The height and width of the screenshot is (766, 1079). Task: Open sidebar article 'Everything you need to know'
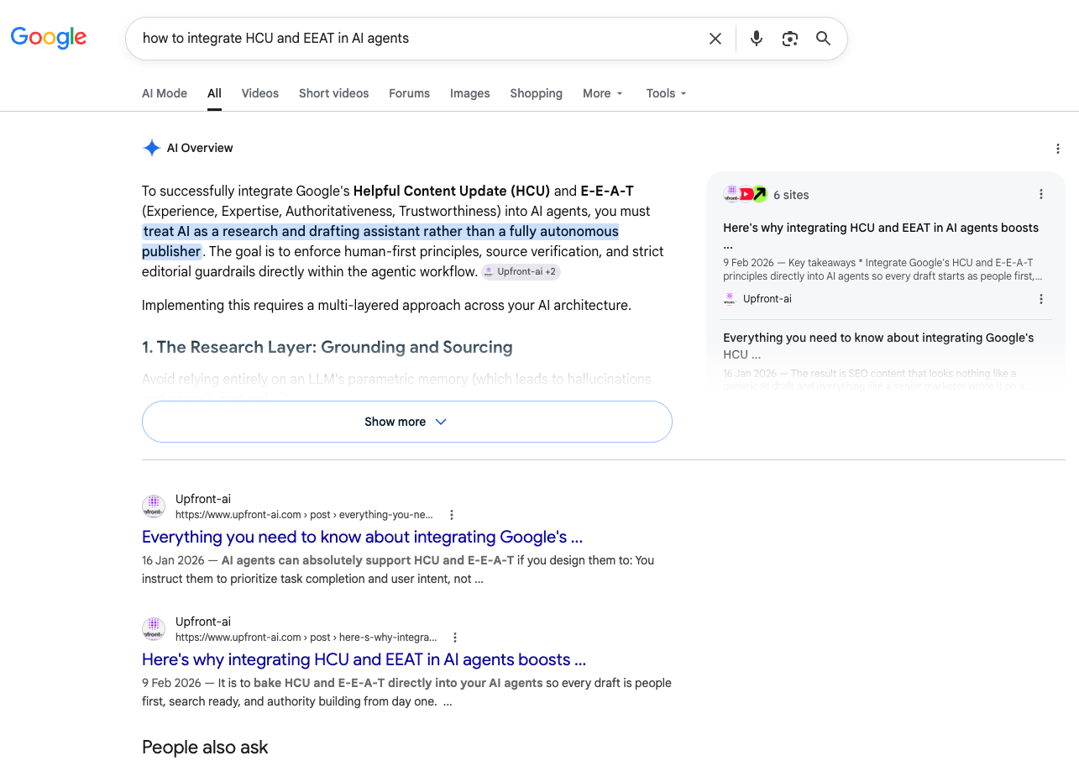point(878,345)
